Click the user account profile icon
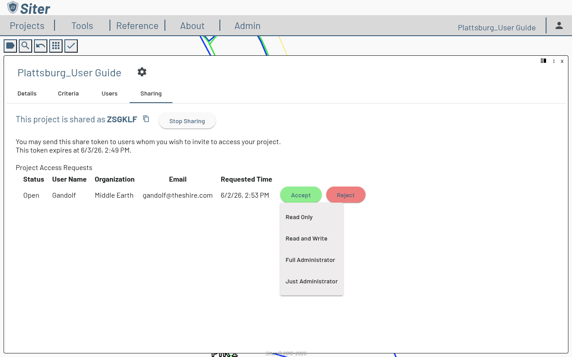The image size is (572, 357). pyautogui.click(x=559, y=25)
